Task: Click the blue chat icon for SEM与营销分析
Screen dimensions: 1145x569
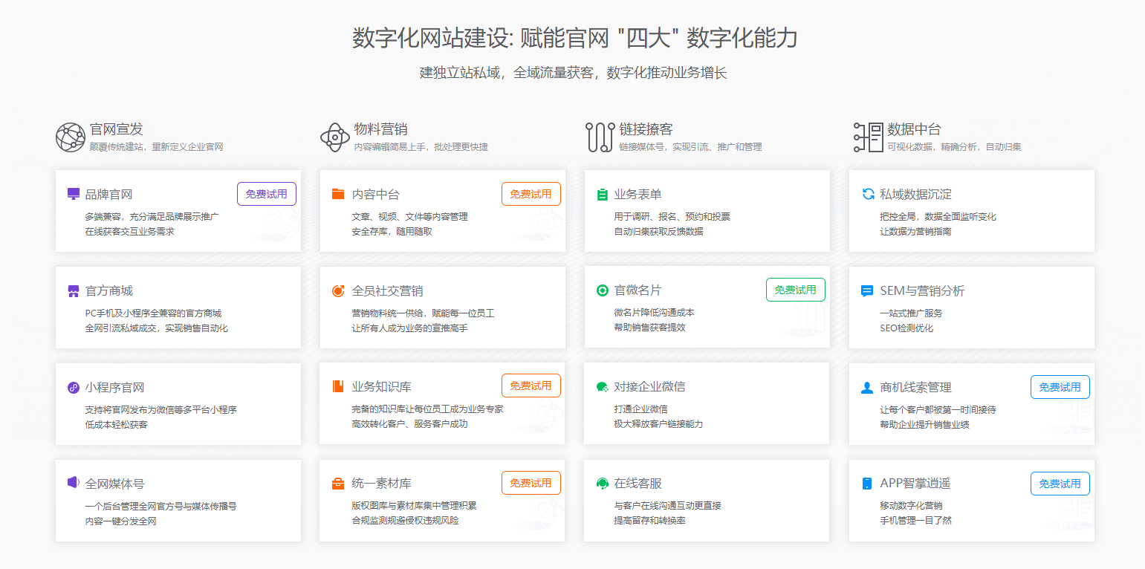Action: point(867,291)
